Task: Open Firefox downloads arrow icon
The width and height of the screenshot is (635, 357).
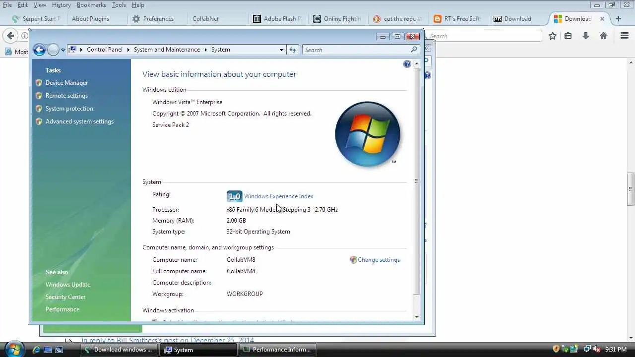Action: (x=586, y=36)
